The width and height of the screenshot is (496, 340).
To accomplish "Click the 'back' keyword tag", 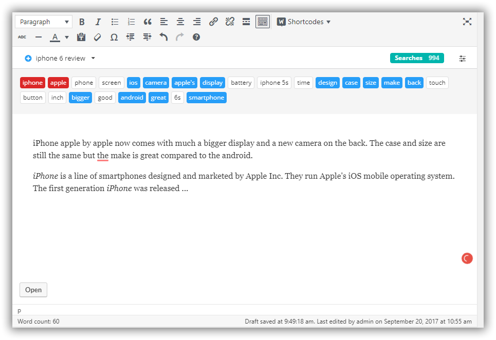I will [414, 83].
